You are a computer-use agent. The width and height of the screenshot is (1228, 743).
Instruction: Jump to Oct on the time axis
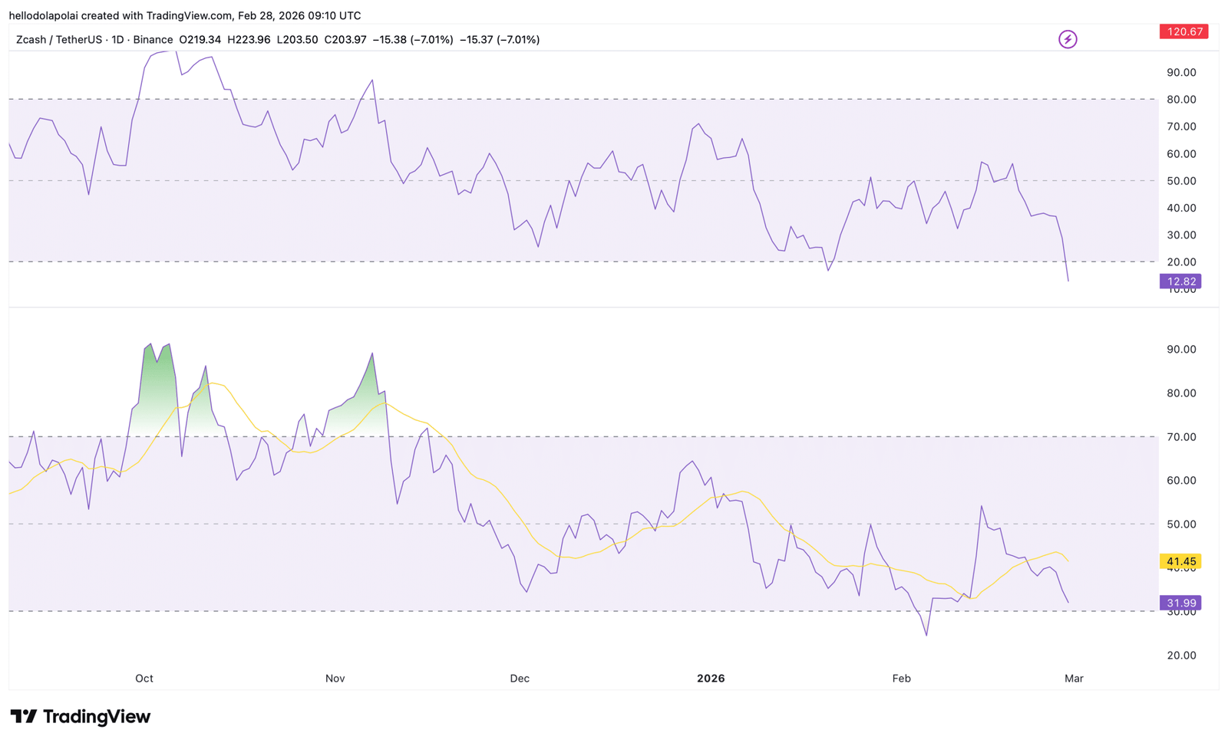144,679
